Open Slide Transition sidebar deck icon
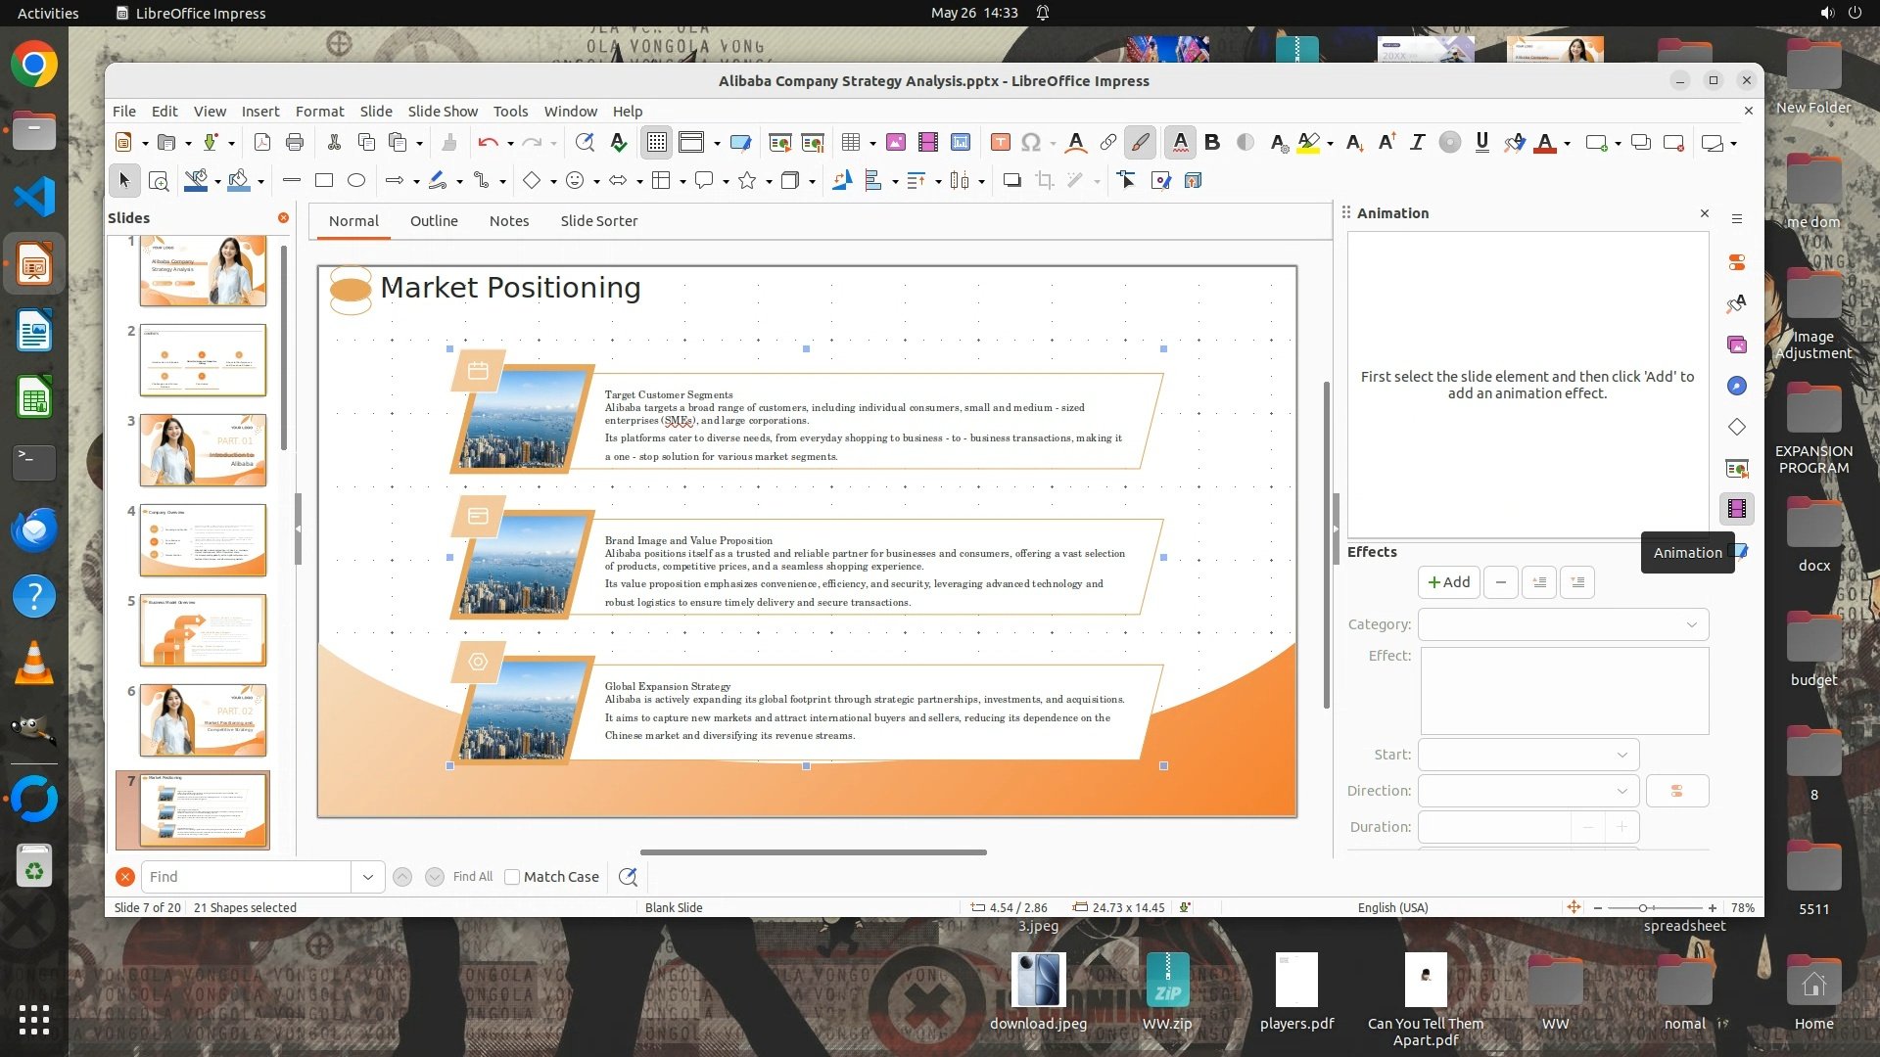The width and height of the screenshot is (1880, 1057). click(x=1736, y=469)
